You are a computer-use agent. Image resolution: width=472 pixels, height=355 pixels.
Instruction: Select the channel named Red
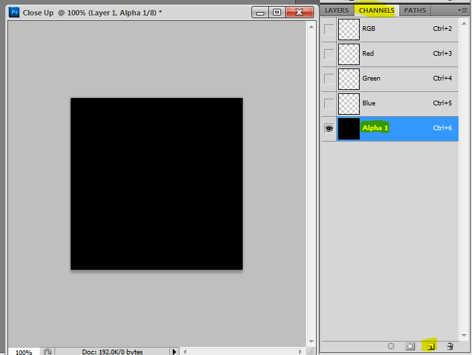pos(368,54)
